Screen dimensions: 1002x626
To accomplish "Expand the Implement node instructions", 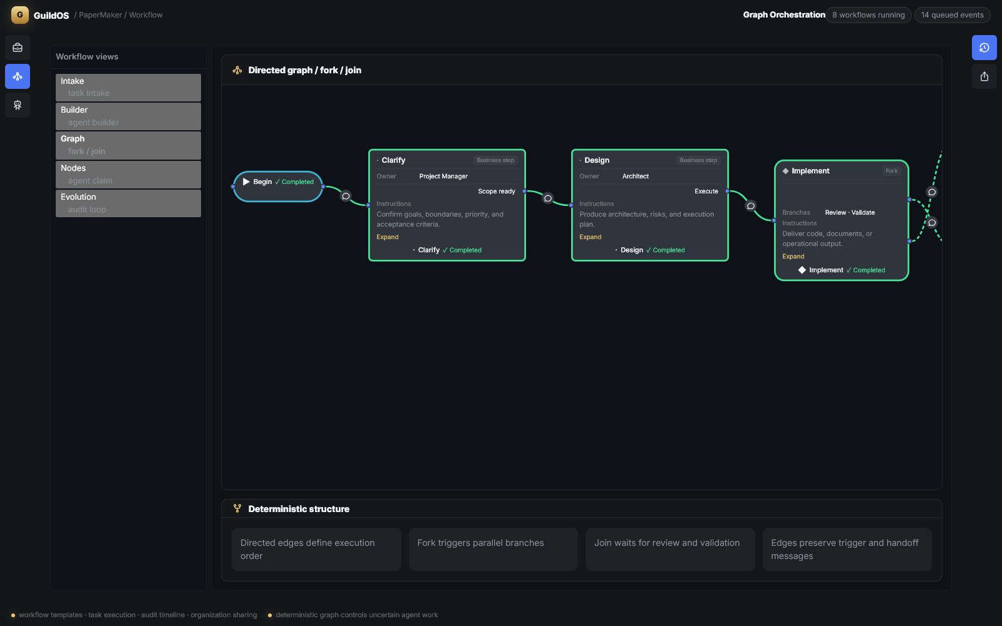I will click(x=793, y=257).
